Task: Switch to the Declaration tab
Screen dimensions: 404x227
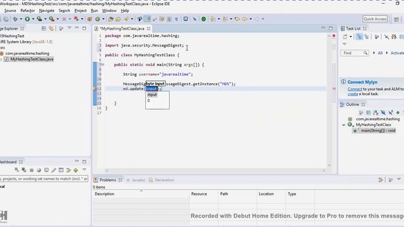Action: tap(162, 180)
